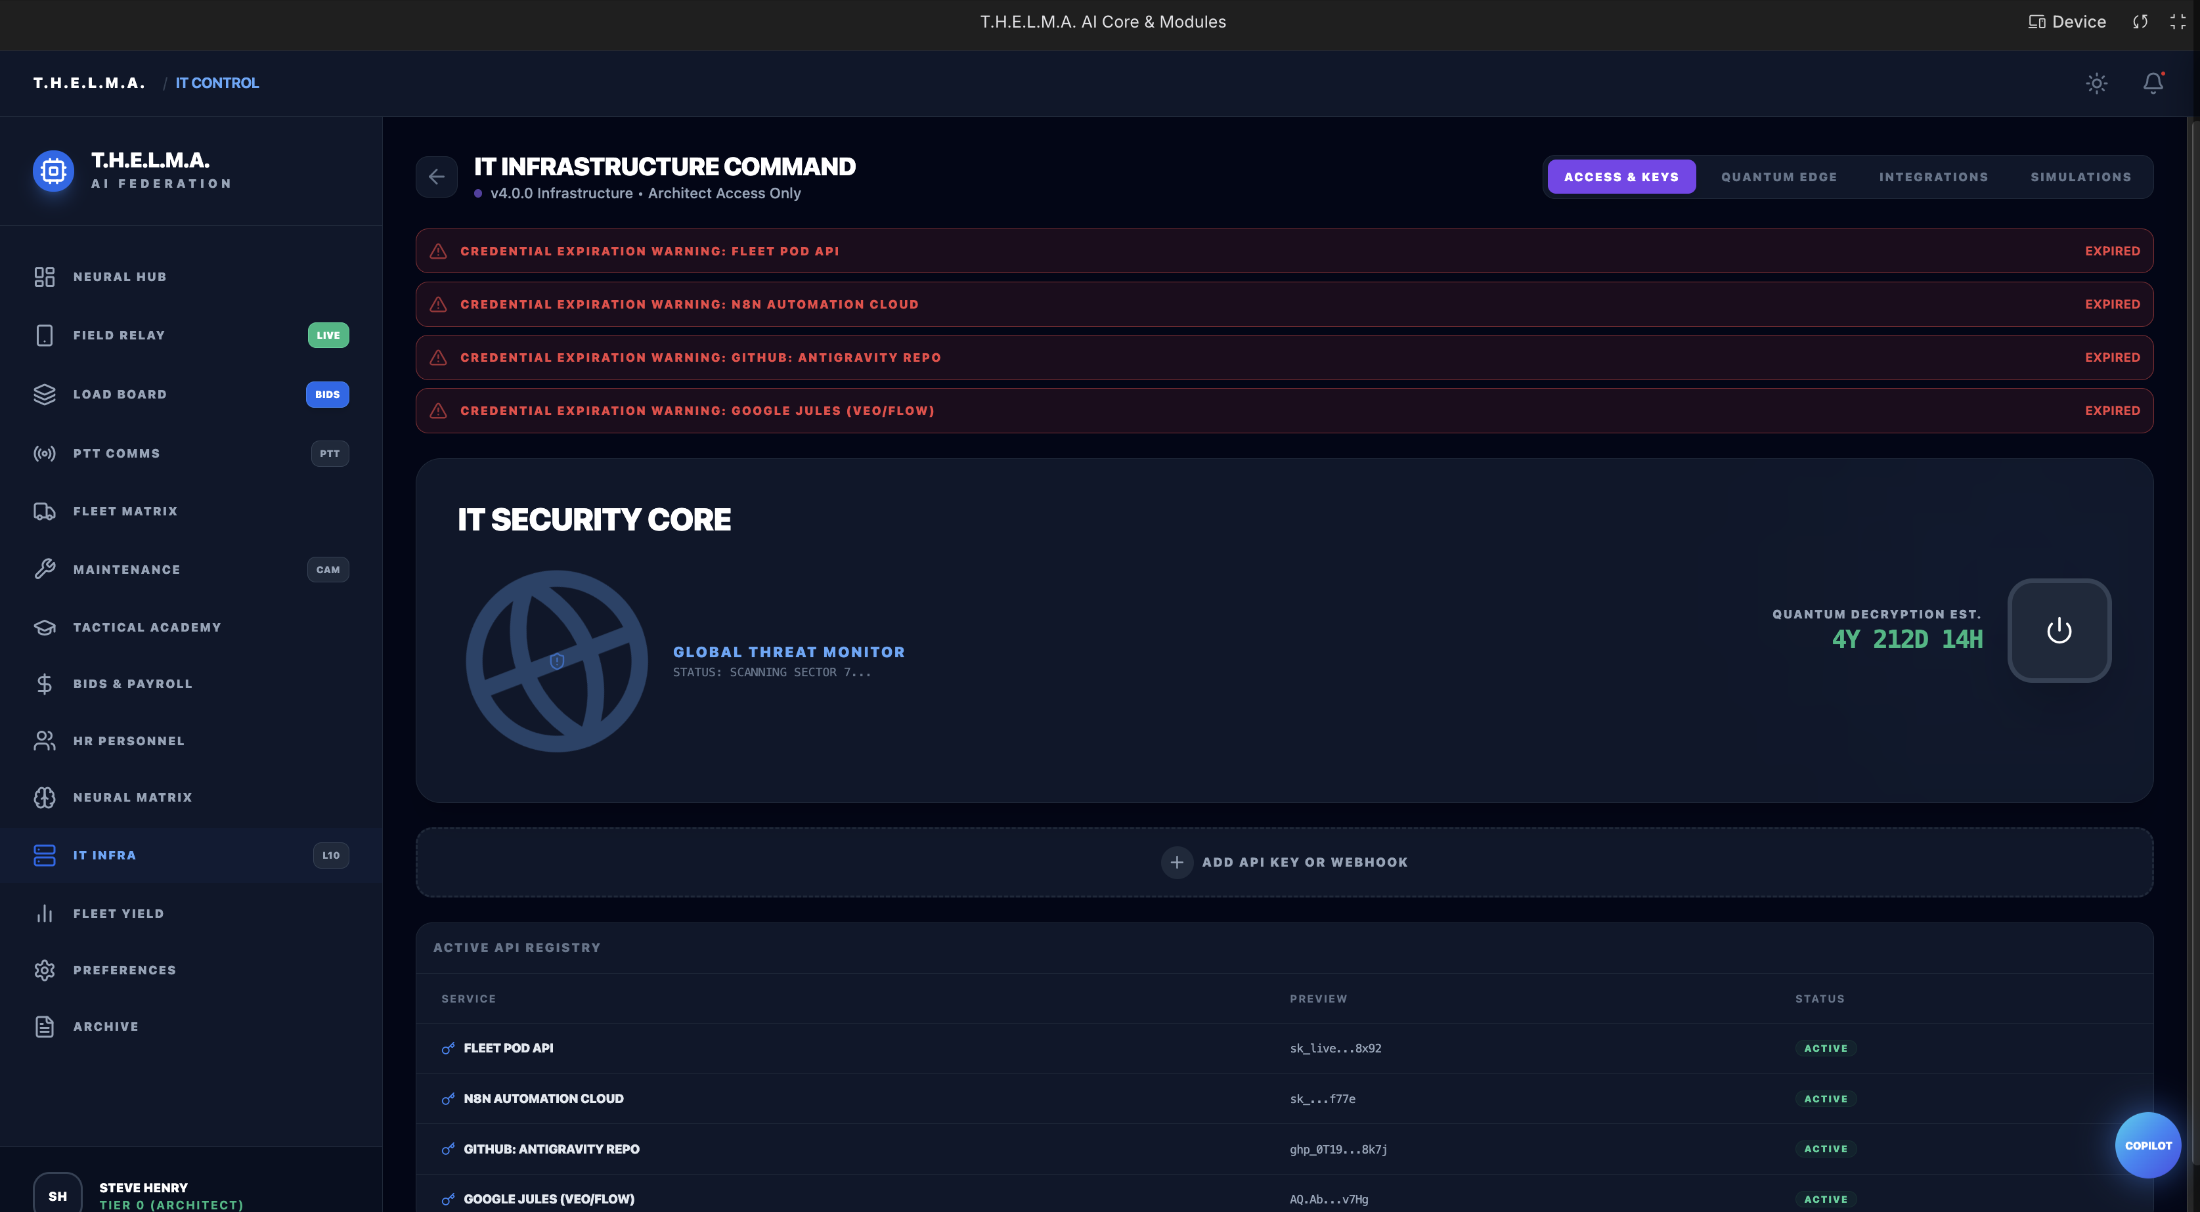This screenshot has height=1212, width=2200.
Task: Click the Fleet Matrix truck icon
Action: tap(45, 511)
